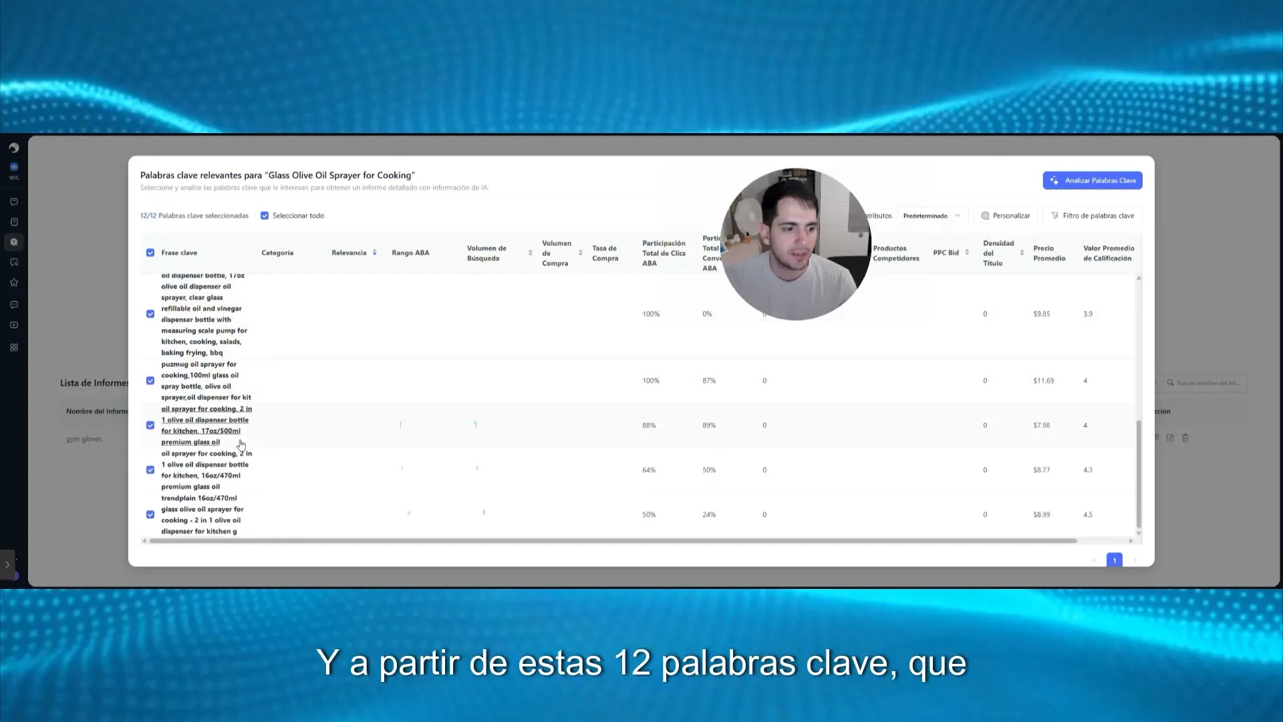Screen dimensions: 1283x722
Task: Click the Analizar Palabras Clave button
Action: pyautogui.click(x=1093, y=180)
